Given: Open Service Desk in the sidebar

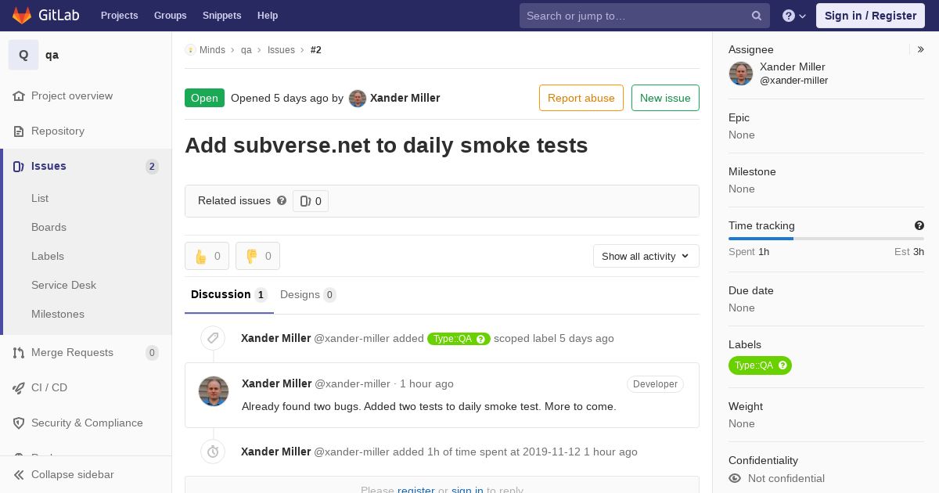Looking at the screenshot, I should click(x=63, y=285).
